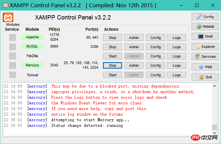This screenshot has width=221, height=144.
Task: Click log line 'entire log window on the forums'
Action: pyautogui.click(x=87, y=114)
